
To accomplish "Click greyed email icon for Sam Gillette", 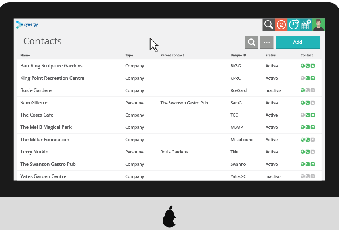I will tap(313, 103).
